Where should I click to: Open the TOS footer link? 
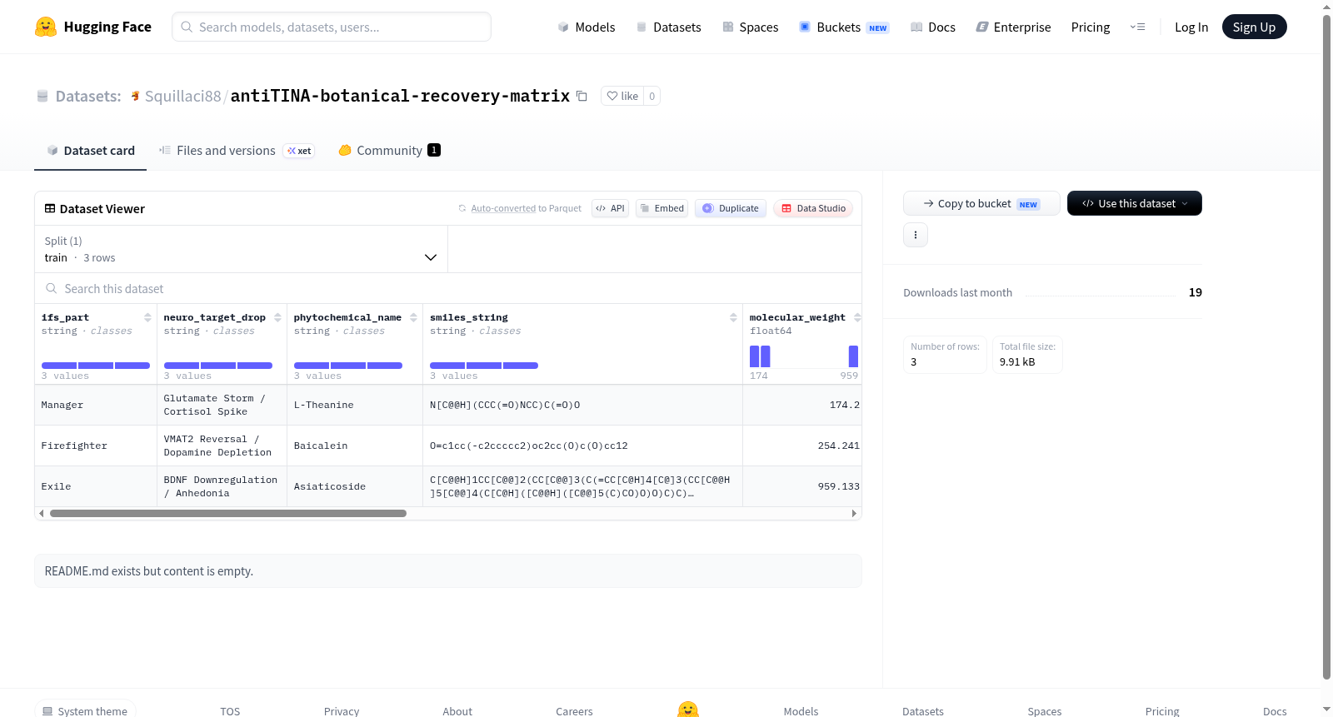pos(230,711)
